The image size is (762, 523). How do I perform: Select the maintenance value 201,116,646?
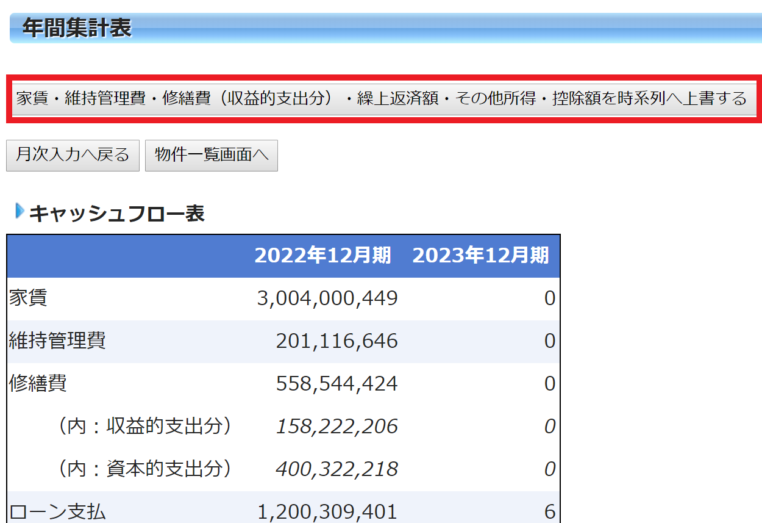pos(336,341)
